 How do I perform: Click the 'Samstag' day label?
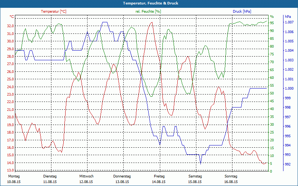pyautogui.click(x=195, y=176)
